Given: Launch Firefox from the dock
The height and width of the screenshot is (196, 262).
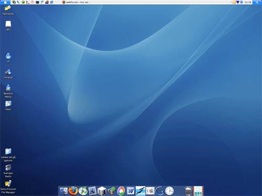Looking at the screenshot, I should [73, 191].
